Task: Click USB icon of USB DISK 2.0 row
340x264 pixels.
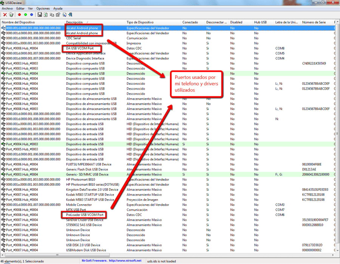Action: coord(3,245)
